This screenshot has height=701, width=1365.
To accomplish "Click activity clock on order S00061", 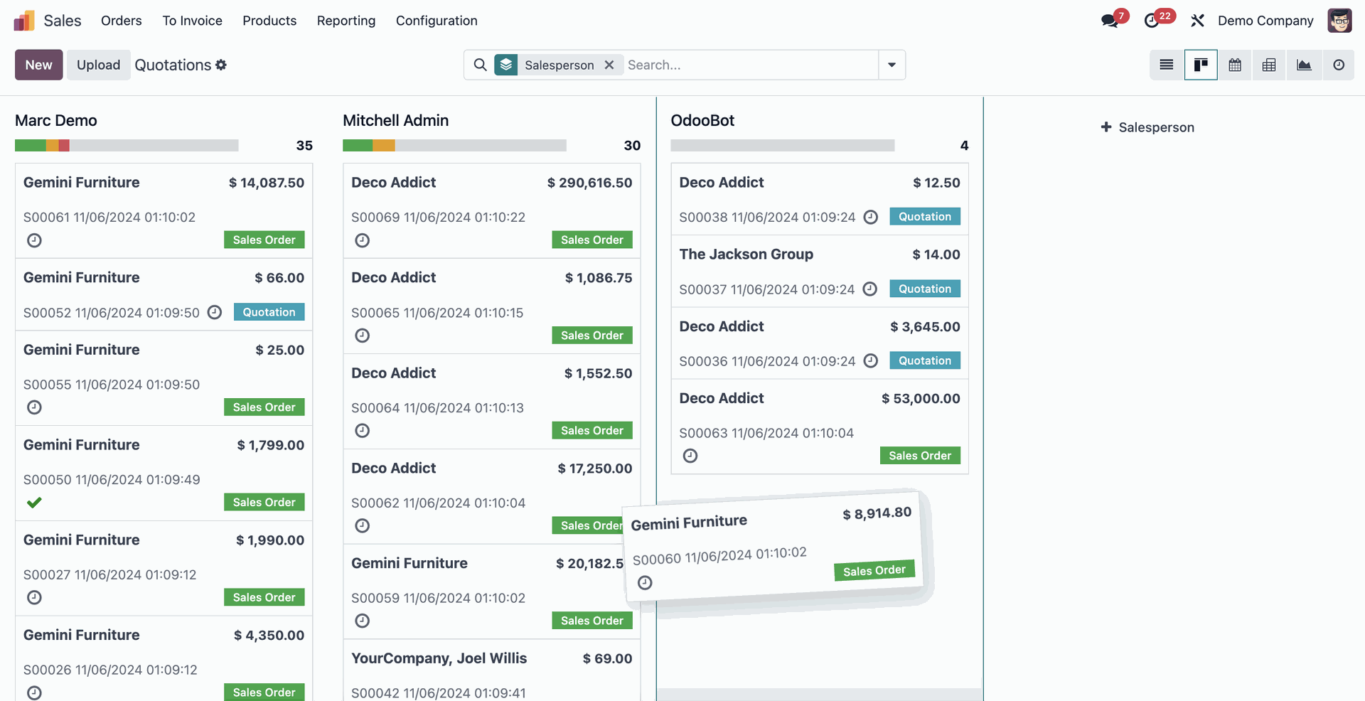I will pyautogui.click(x=34, y=240).
